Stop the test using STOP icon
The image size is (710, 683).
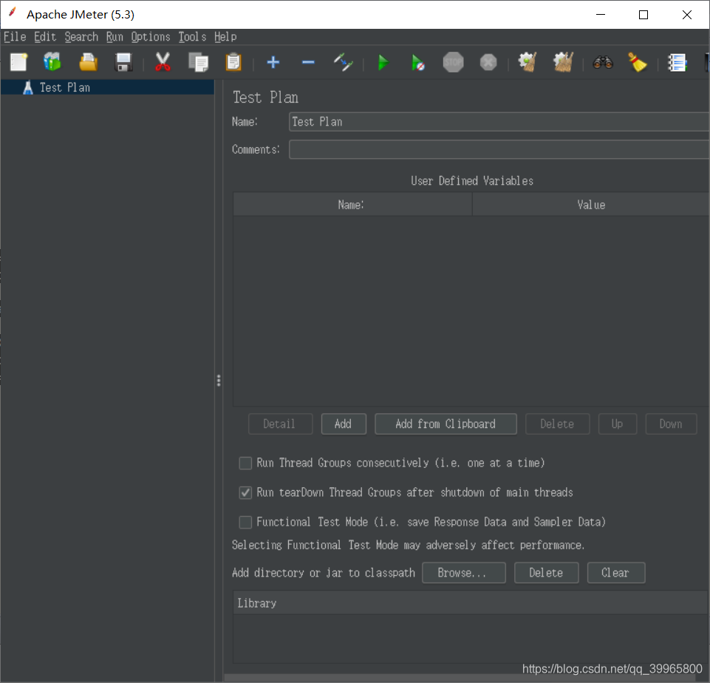tap(453, 62)
